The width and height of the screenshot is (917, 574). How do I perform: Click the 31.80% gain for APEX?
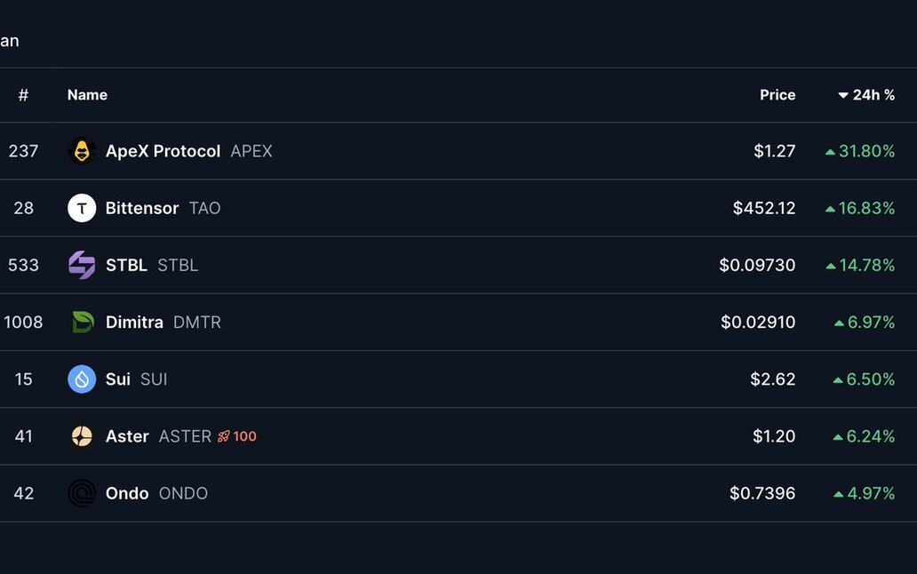click(x=865, y=151)
